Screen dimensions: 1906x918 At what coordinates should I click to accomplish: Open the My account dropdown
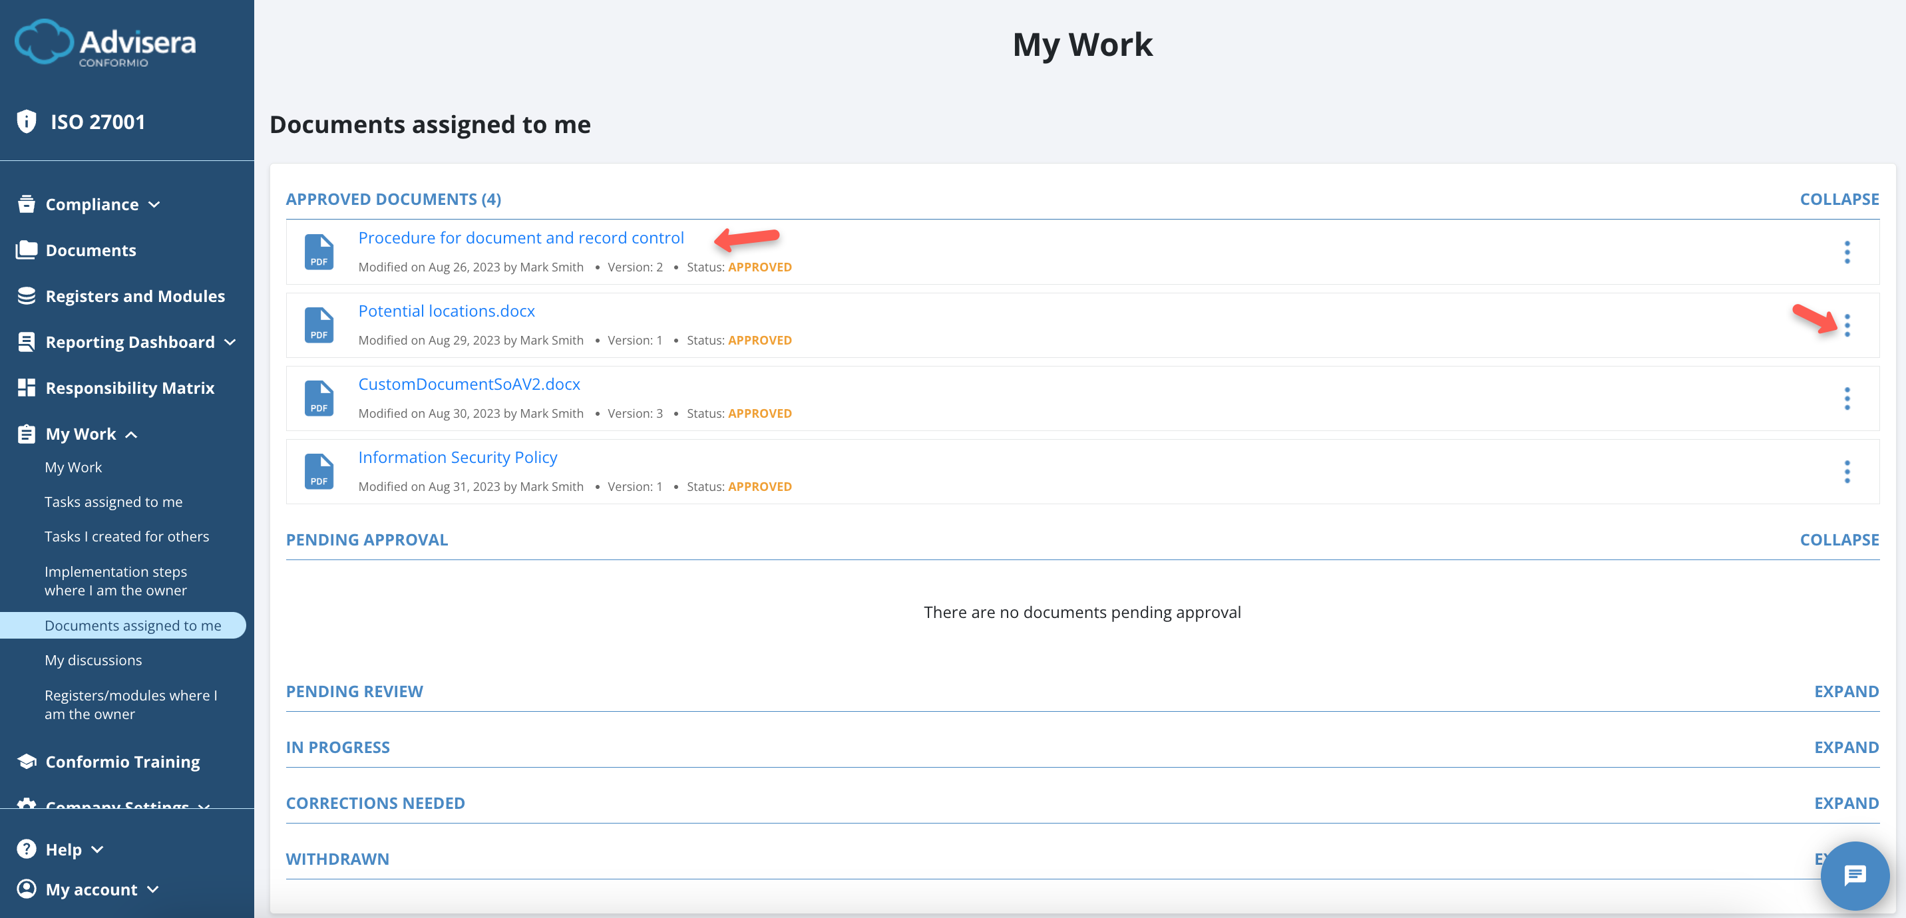[152, 889]
